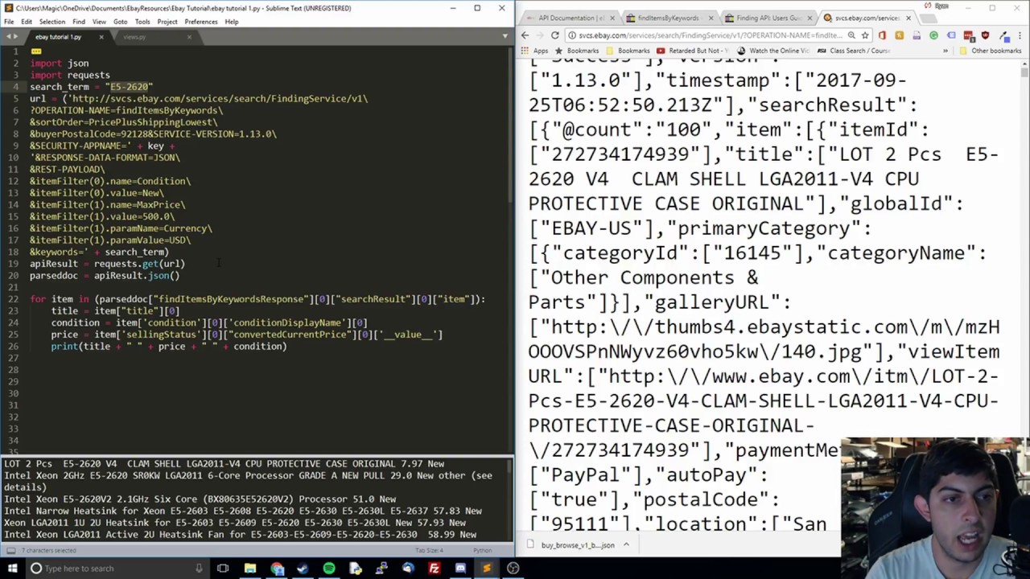Close the svcs.ebay.com Chrome tab
The height and width of the screenshot is (579, 1030).
[908, 18]
